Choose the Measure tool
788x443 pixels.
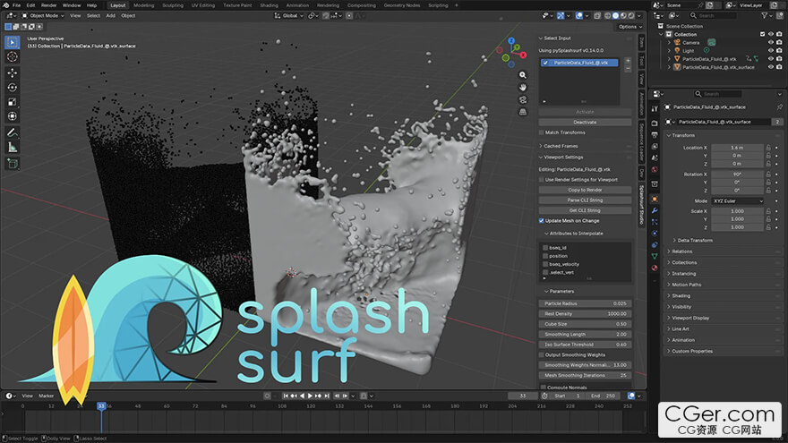13,148
